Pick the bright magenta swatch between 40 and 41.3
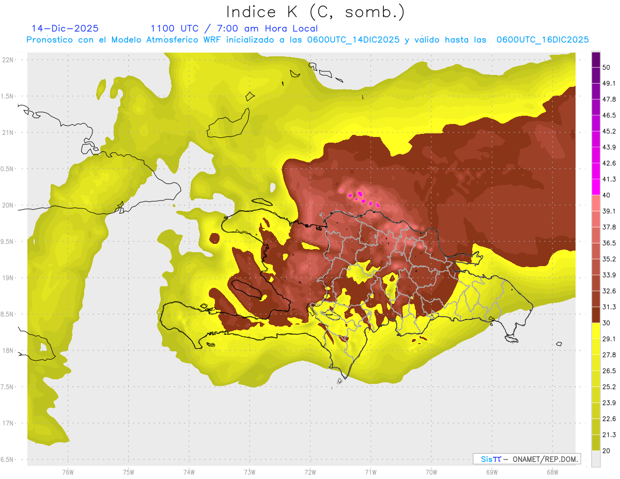 coord(596,187)
